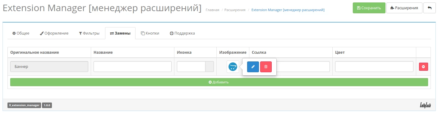Click the green Сохранить save button
This screenshot has width=438, height=113.
[369, 8]
